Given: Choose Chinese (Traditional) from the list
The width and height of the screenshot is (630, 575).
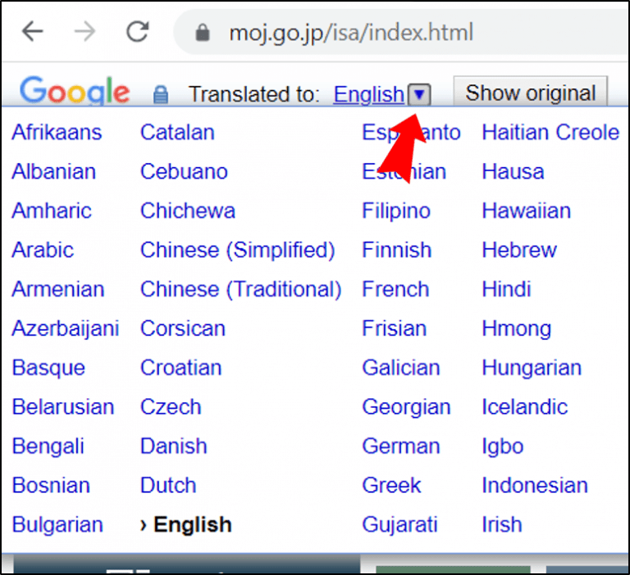Looking at the screenshot, I should tap(240, 289).
